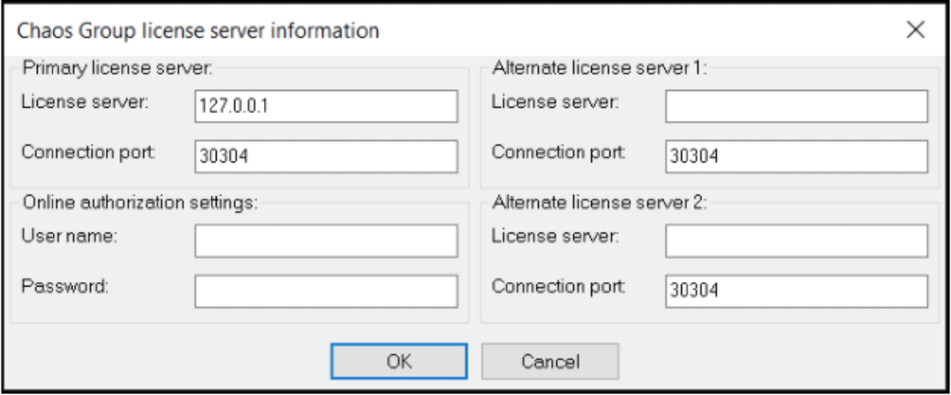Close the Chaos Group license server dialog

(915, 30)
